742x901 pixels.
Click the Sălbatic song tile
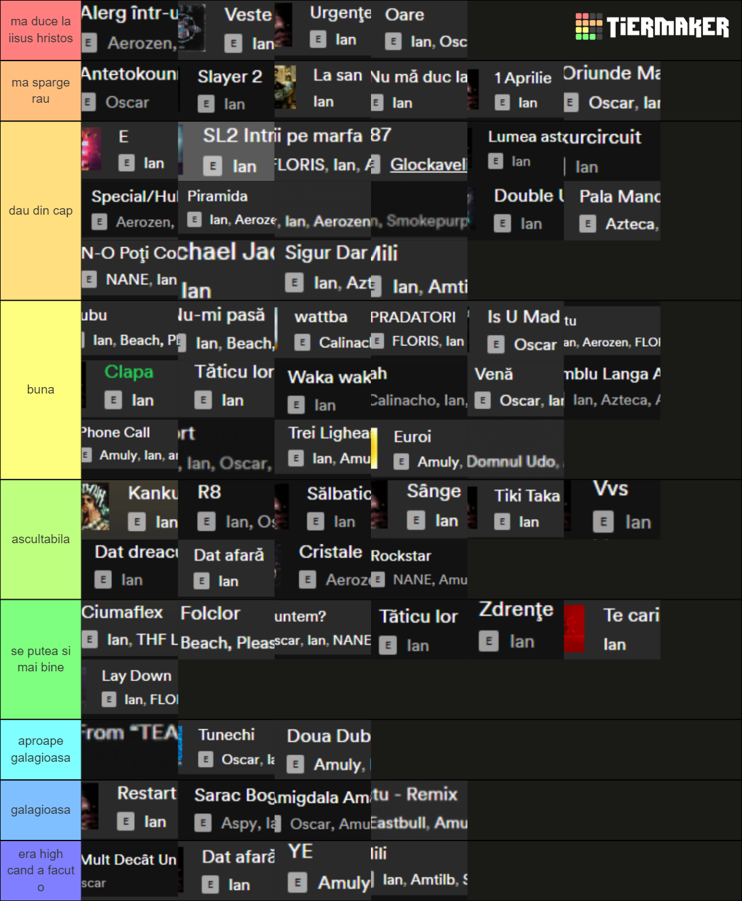tap(322, 509)
